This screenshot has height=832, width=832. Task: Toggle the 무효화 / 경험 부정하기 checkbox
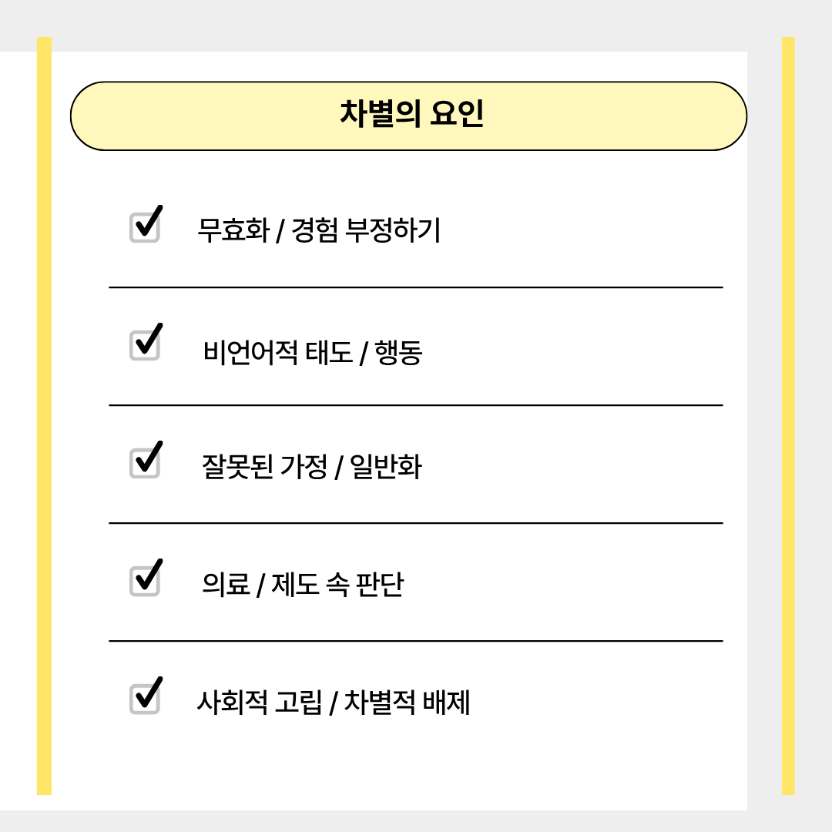pos(145,227)
